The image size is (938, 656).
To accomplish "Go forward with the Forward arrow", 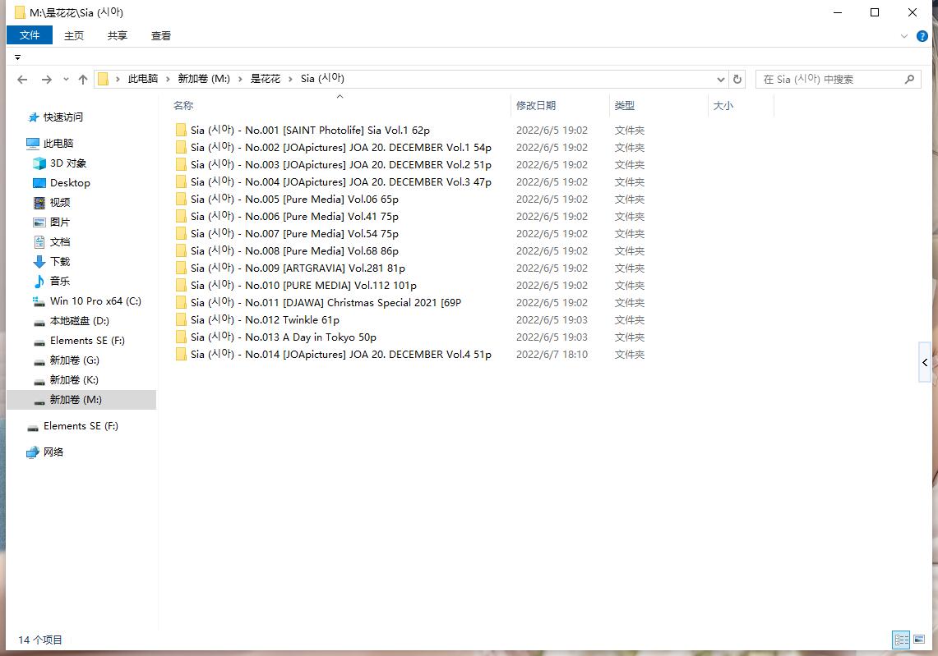I will coord(46,80).
